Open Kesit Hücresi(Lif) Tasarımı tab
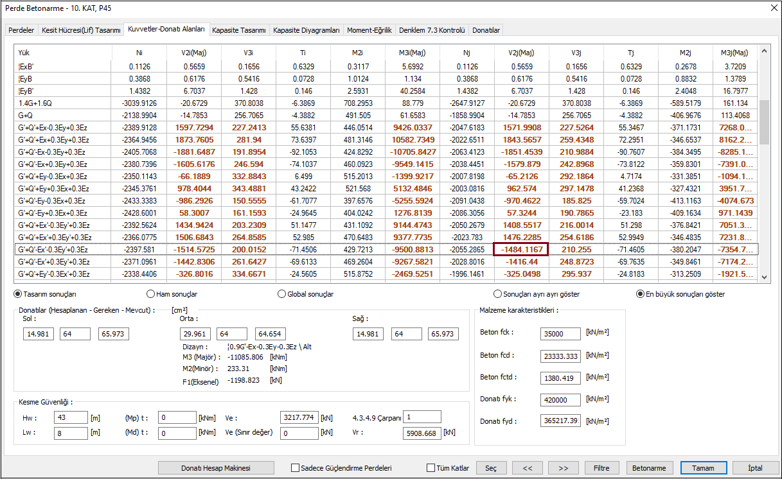The height and width of the screenshot is (479, 782). pos(81,30)
